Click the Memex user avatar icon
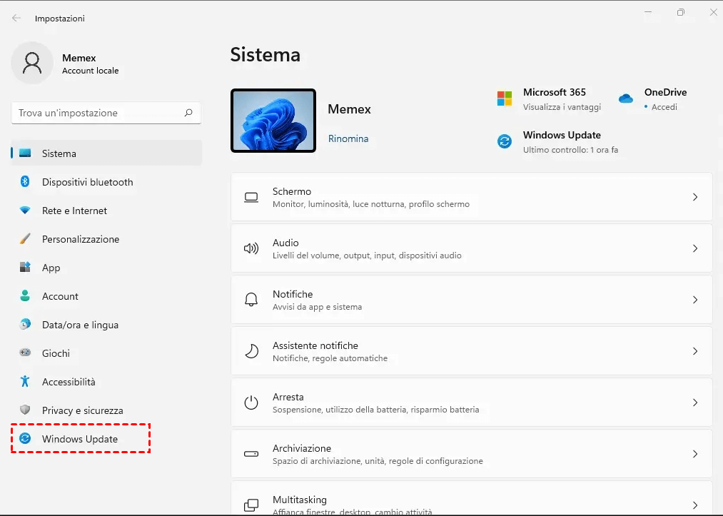Screen dimensions: 723x516 (x=32, y=63)
